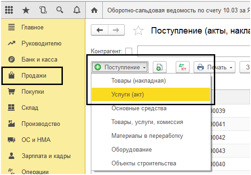251x175 pixels.
Task: Click the Главное hamburger icon
Action: (x=11, y=27)
